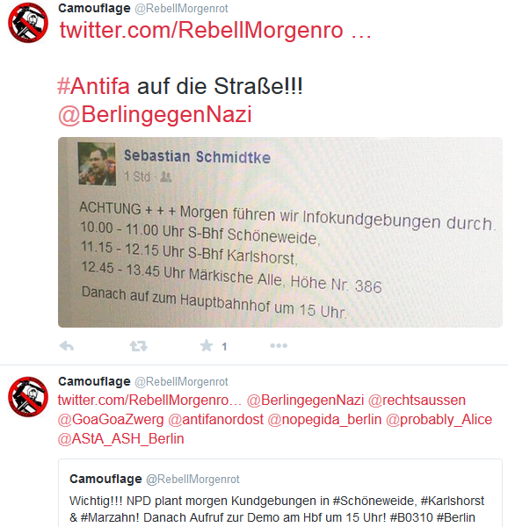Favorite the first tweet with star icon

click(x=207, y=345)
